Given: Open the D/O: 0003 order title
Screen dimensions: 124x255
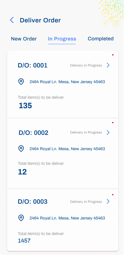Looking at the screenshot, I should (33, 202).
